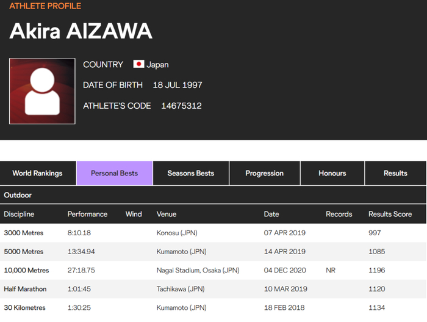Click the Venue column header
This screenshot has height=322, width=427.
(x=167, y=214)
